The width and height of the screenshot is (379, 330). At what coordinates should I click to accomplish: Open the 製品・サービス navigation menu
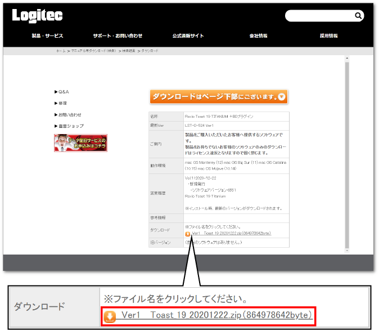[47, 36]
